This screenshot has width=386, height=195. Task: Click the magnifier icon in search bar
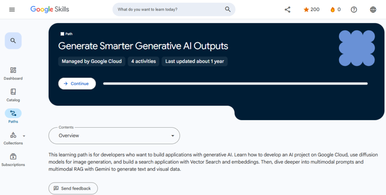pyautogui.click(x=228, y=9)
